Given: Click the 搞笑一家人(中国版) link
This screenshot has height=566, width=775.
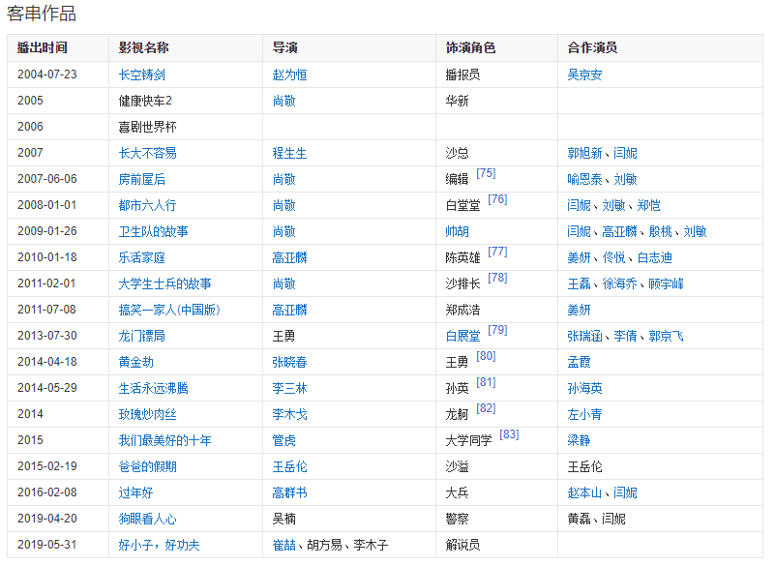Looking at the screenshot, I should click(168, 310).
